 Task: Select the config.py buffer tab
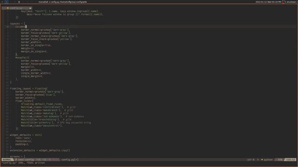tap(17, 8)
